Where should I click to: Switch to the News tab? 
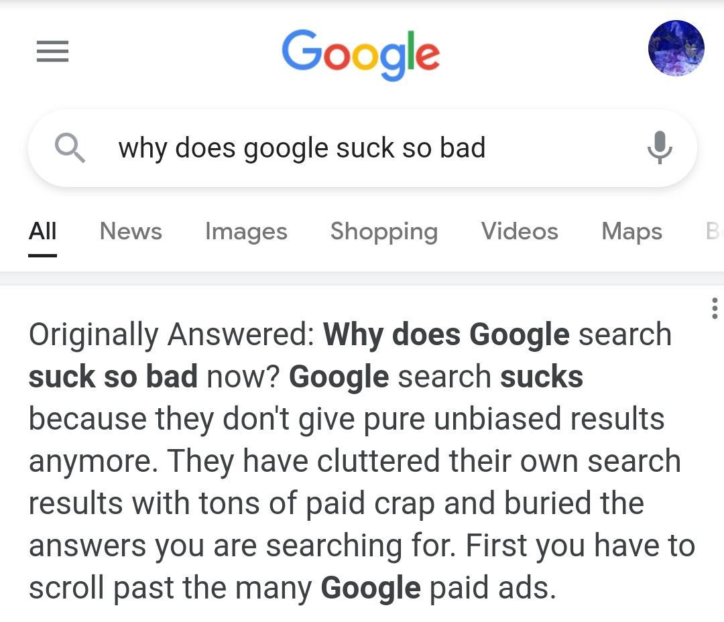pyautogui.click(x=131, y=231)
